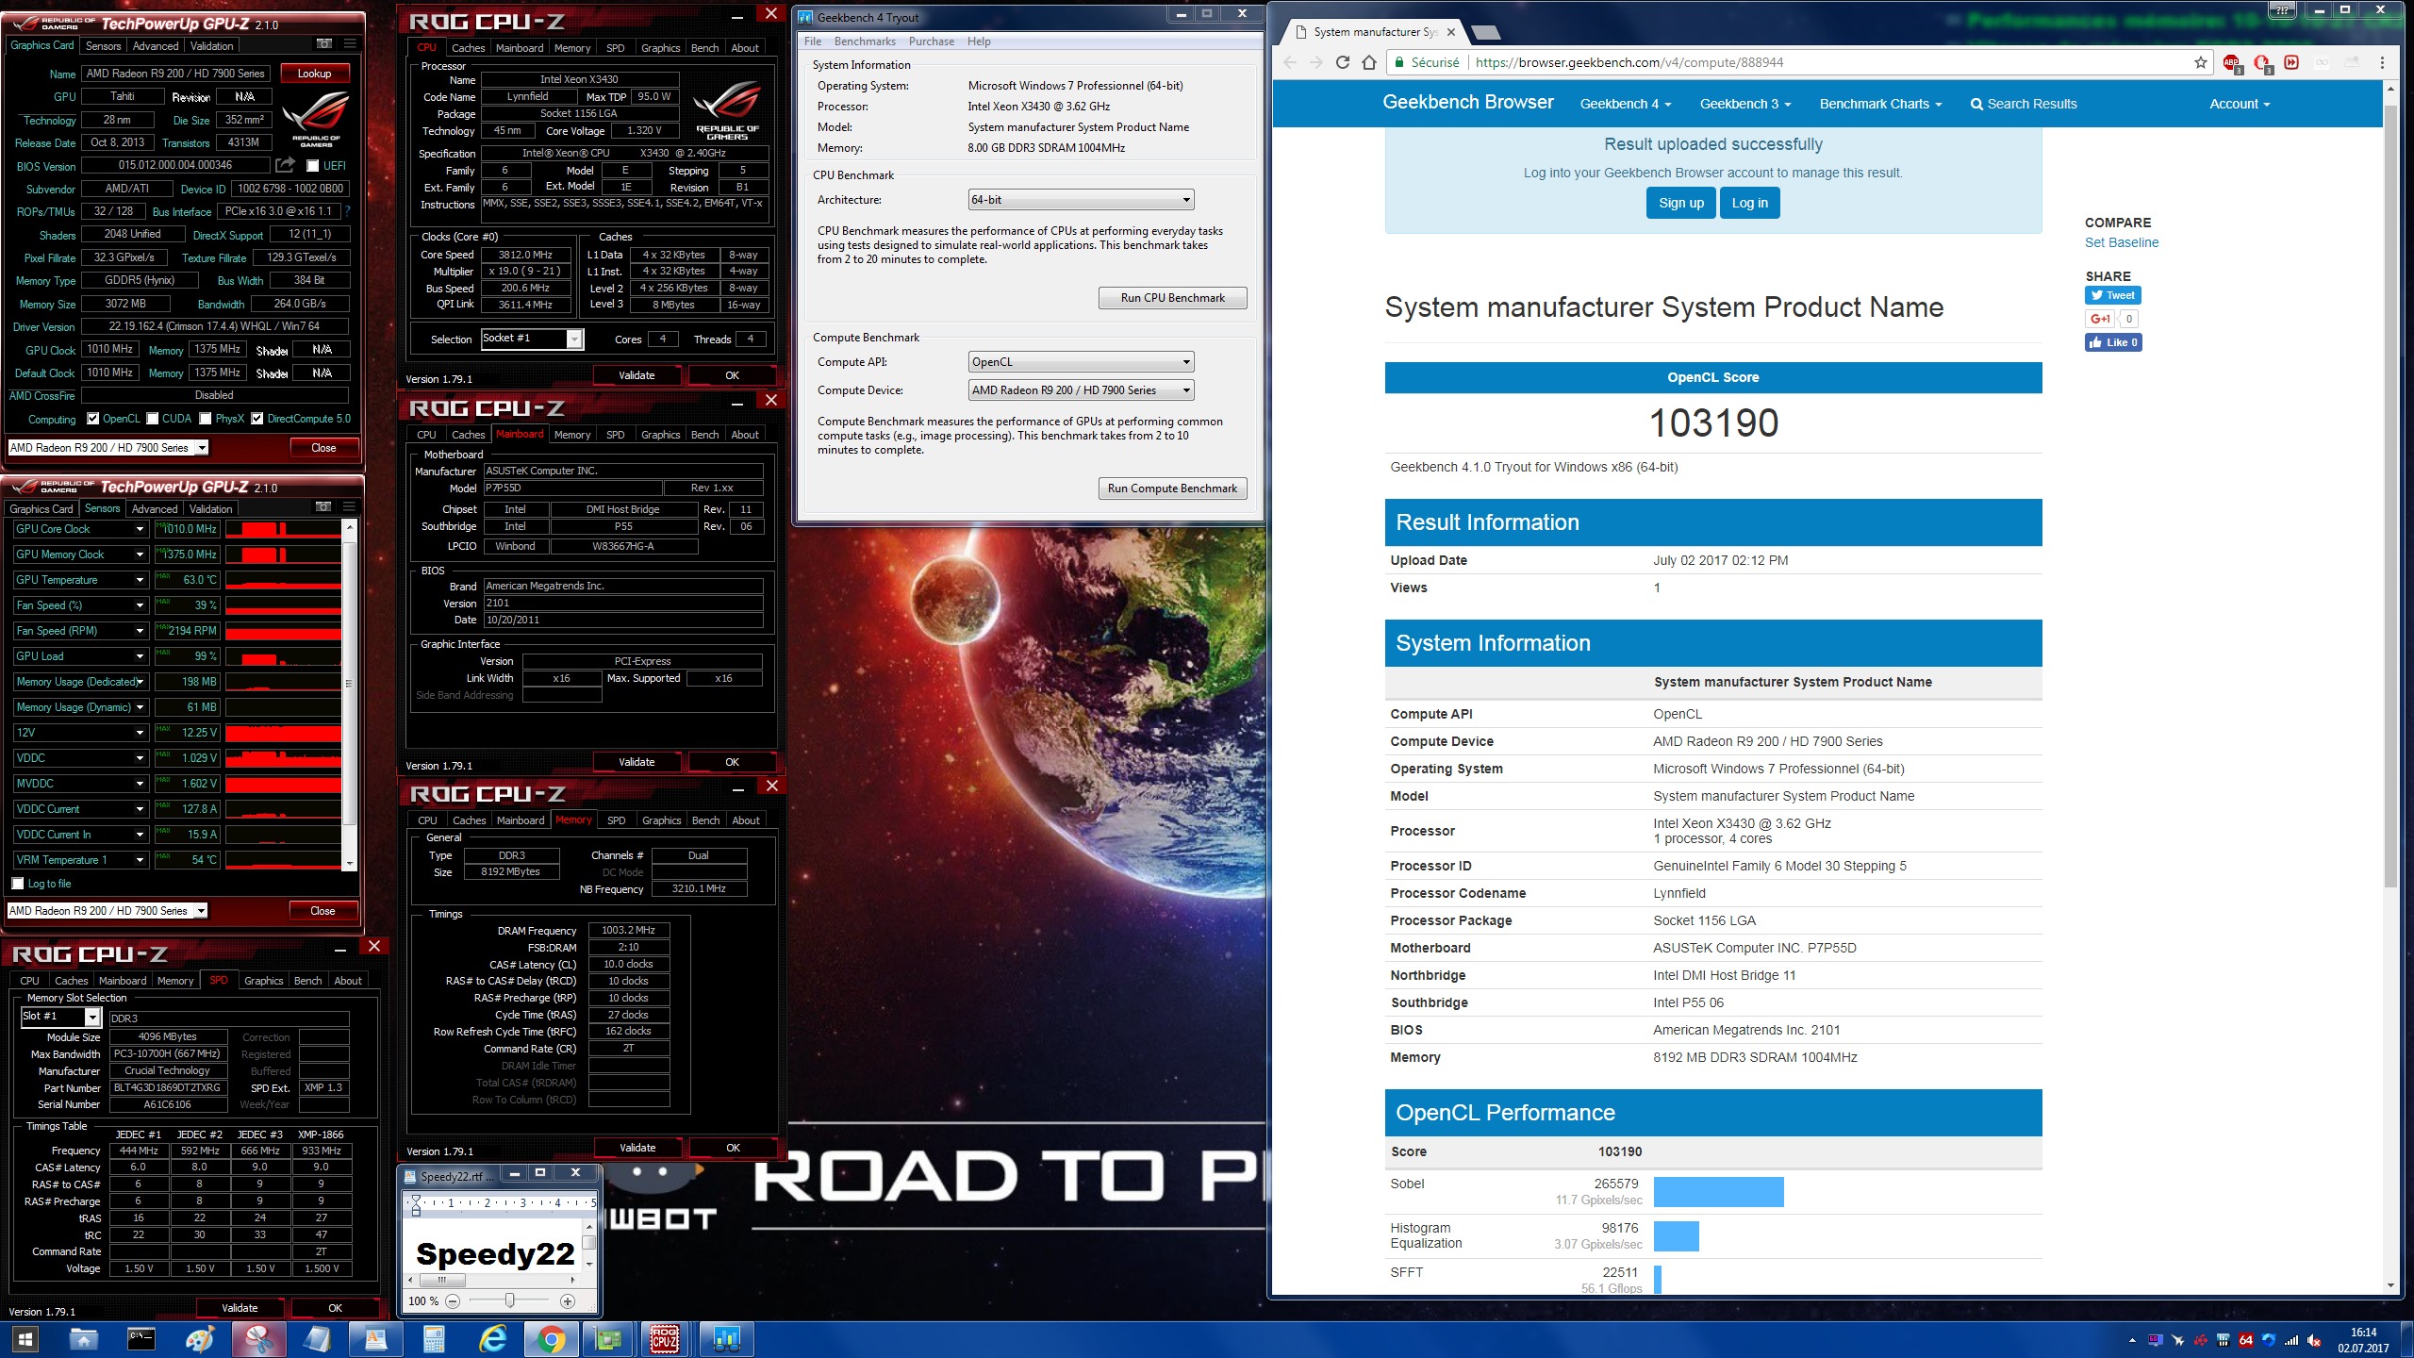Click Run Compute Benchmark
2414x1358 pixels.
point(1172,489)
